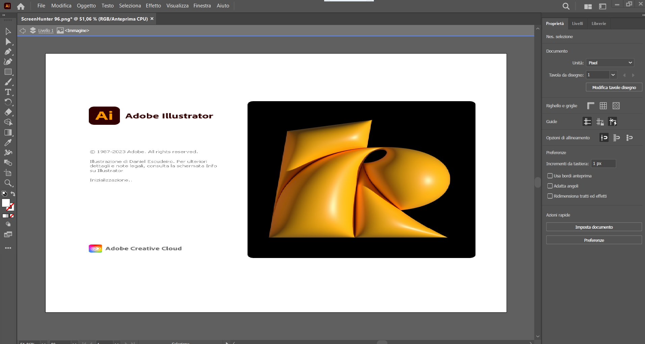Switch to the Librerie tab
Screen dimensions: 645x344
pos(599,24)
